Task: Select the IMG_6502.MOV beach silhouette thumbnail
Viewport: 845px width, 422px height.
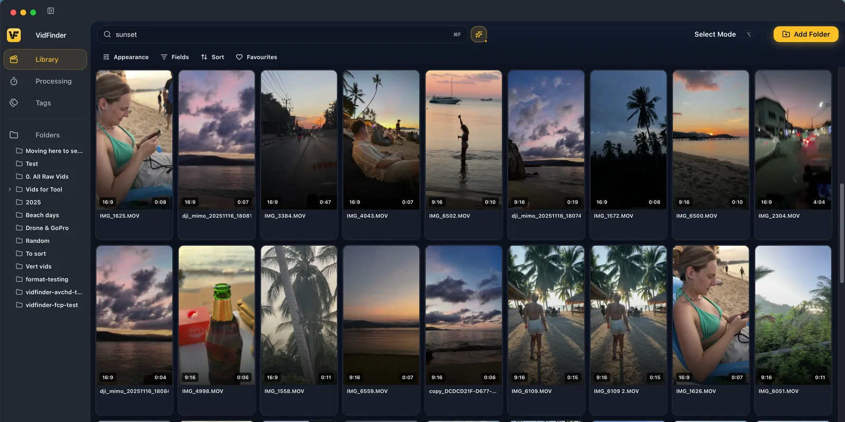Action: click(464, 140)
